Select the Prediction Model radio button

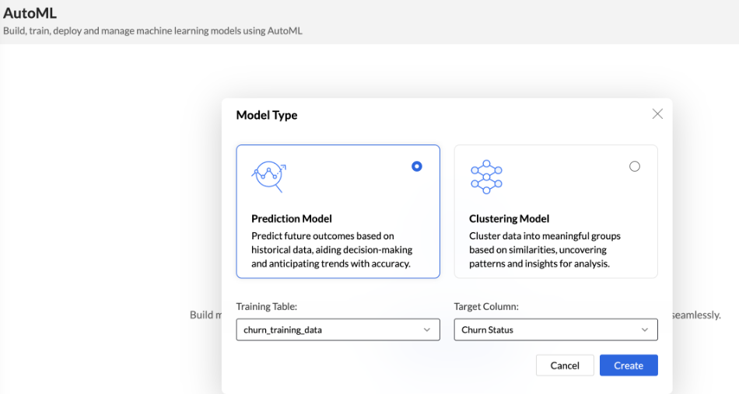point(417,166)
